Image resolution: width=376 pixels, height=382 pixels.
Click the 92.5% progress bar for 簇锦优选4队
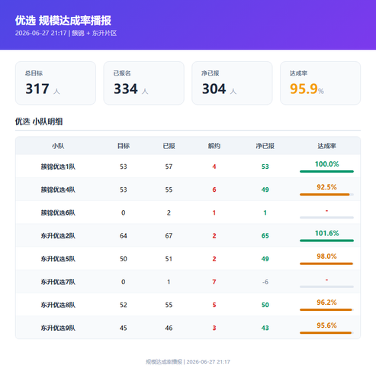pyautogui.click(x=326, y=195)
